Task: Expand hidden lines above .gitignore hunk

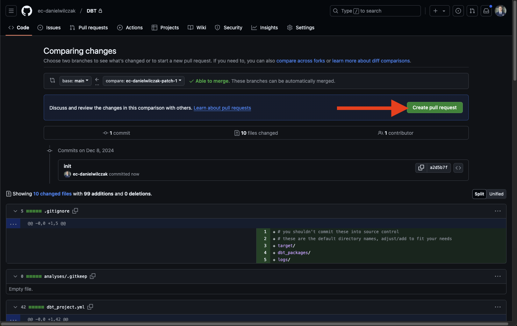Action: [13, 223]
